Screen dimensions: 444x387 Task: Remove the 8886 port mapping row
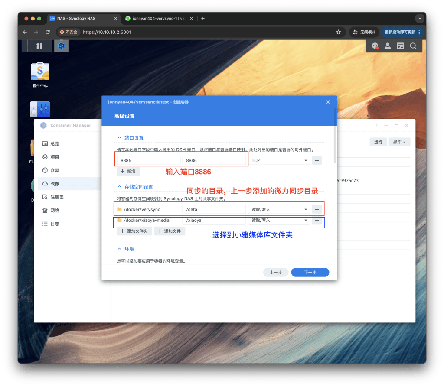[x=317, y=160]
